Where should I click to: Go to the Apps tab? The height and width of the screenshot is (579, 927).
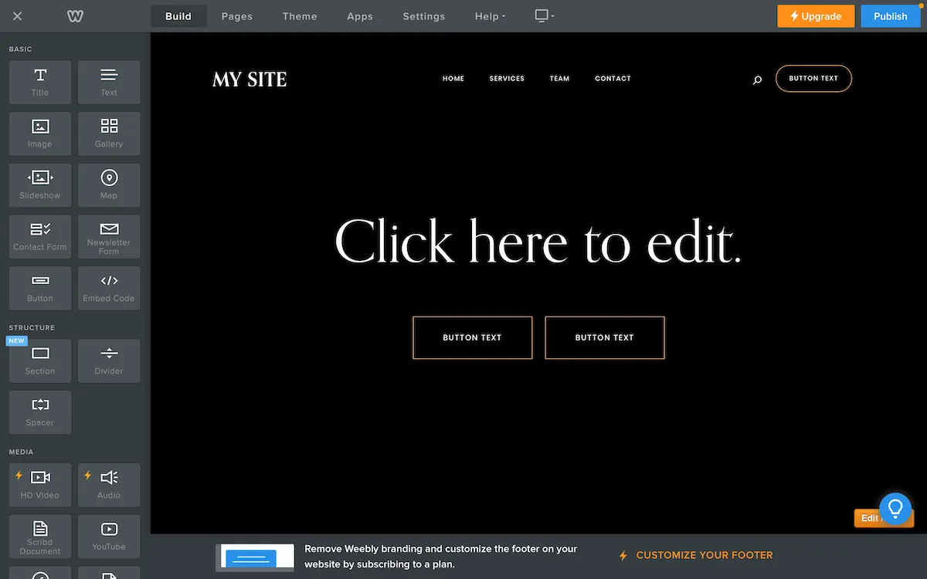point(360,16)
